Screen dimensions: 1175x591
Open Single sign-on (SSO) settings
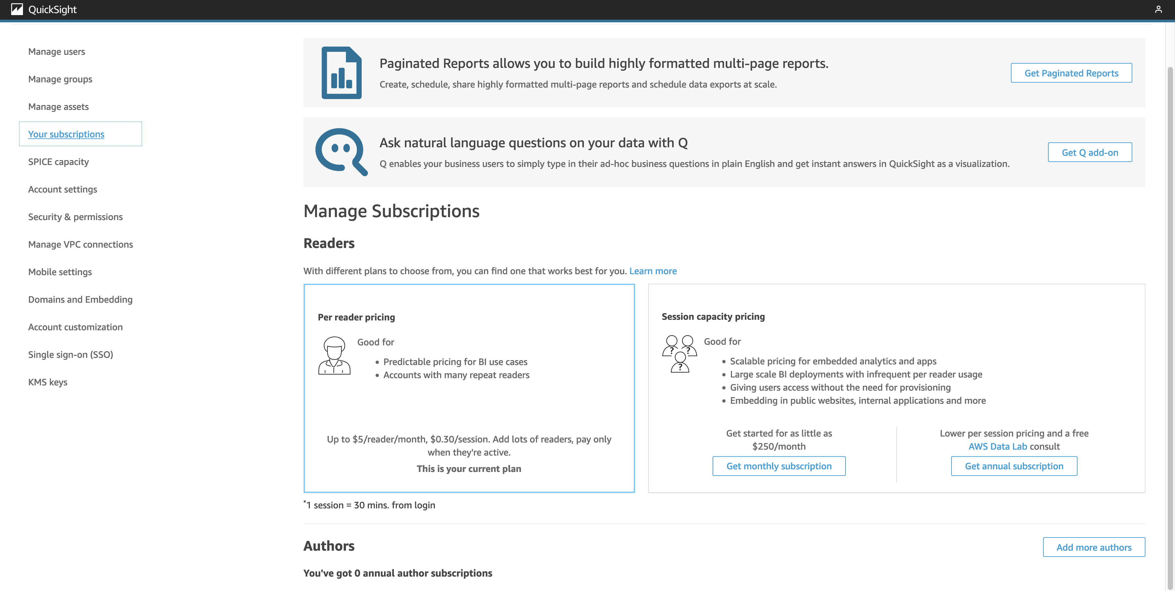(71, 355)
